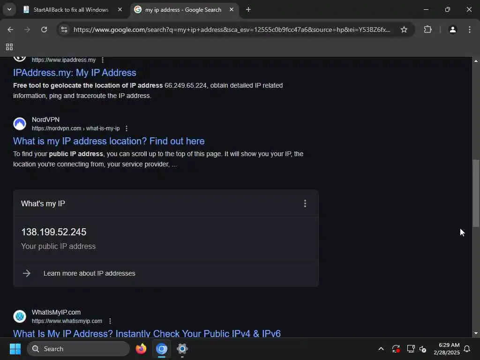Click the taskbar Search box
The width and height of the screenshot is (480, 360).
tap(78, 349)
